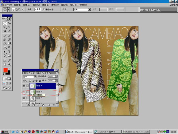Click the Jump to ImageReady icon
The height and width of the screenshot is (134, 178).
pyautogui.click(x=7, y=88)
